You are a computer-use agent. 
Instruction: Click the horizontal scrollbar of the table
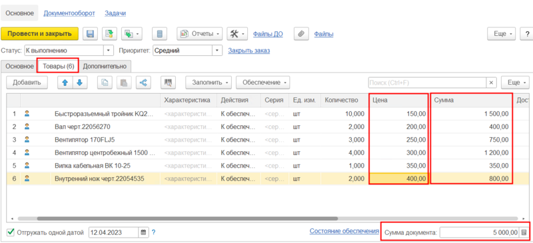[x=188, y=219]
